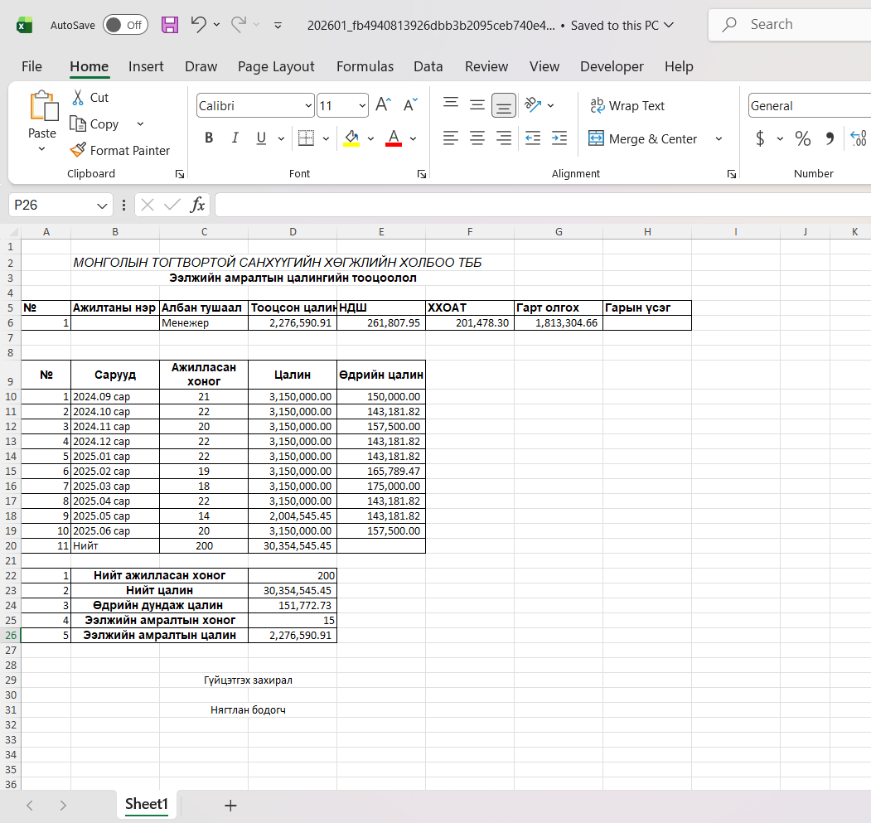
Task: Apply Bold formatting
Action: (209, 138)
